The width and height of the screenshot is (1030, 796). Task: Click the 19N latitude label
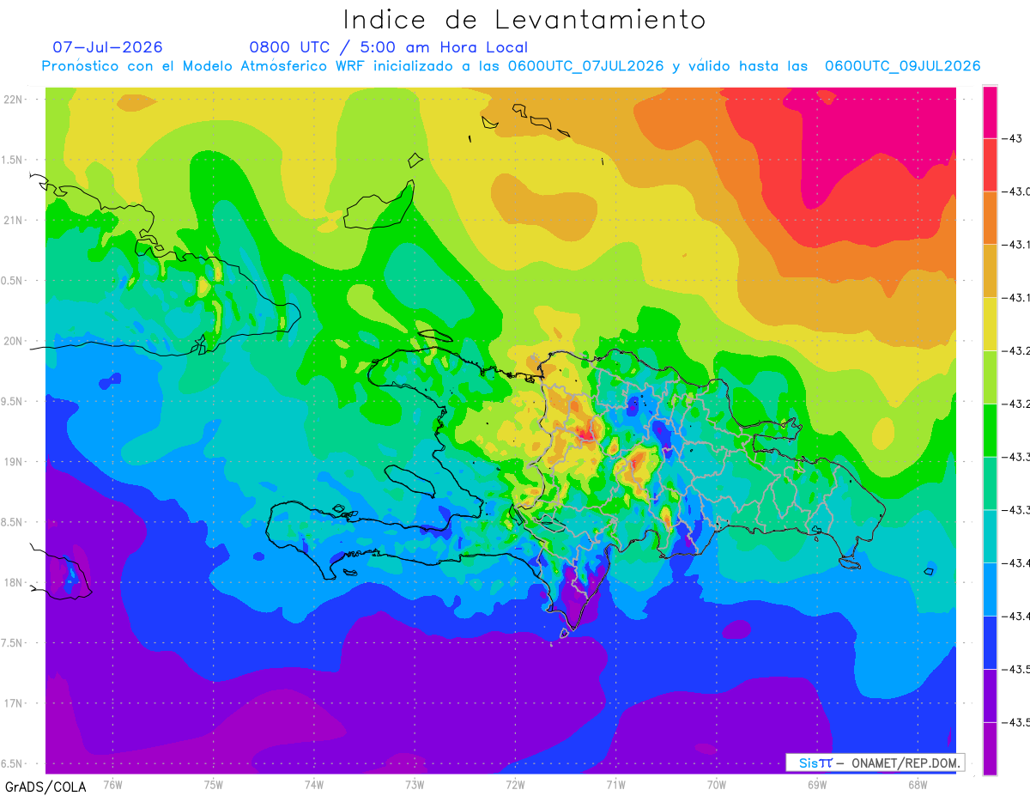coord(14,462)
